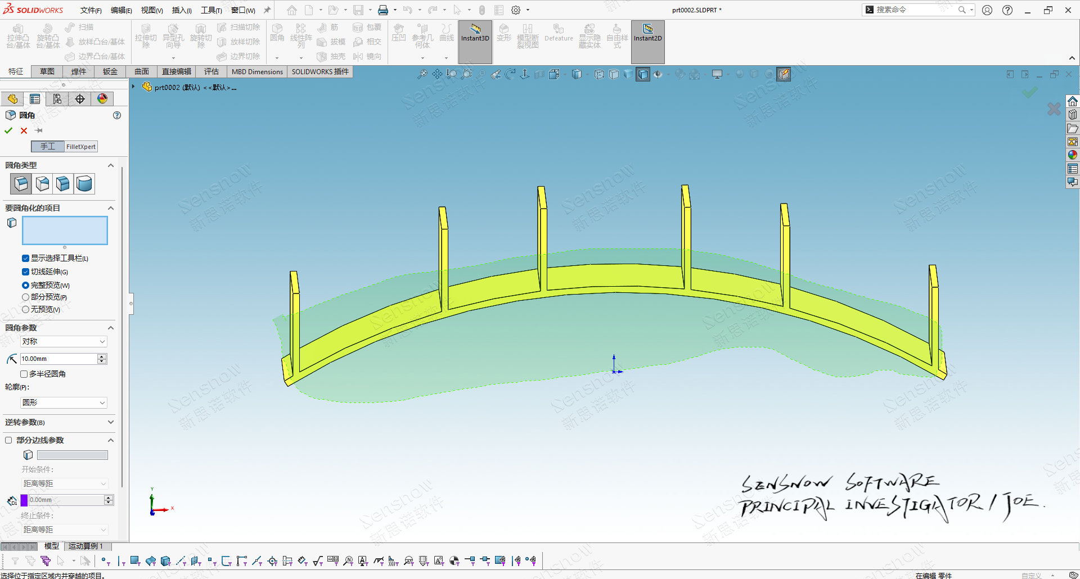Click the green checkmark to accept fillet
This screenshot has width=1080, height=579.
[8, 130]
